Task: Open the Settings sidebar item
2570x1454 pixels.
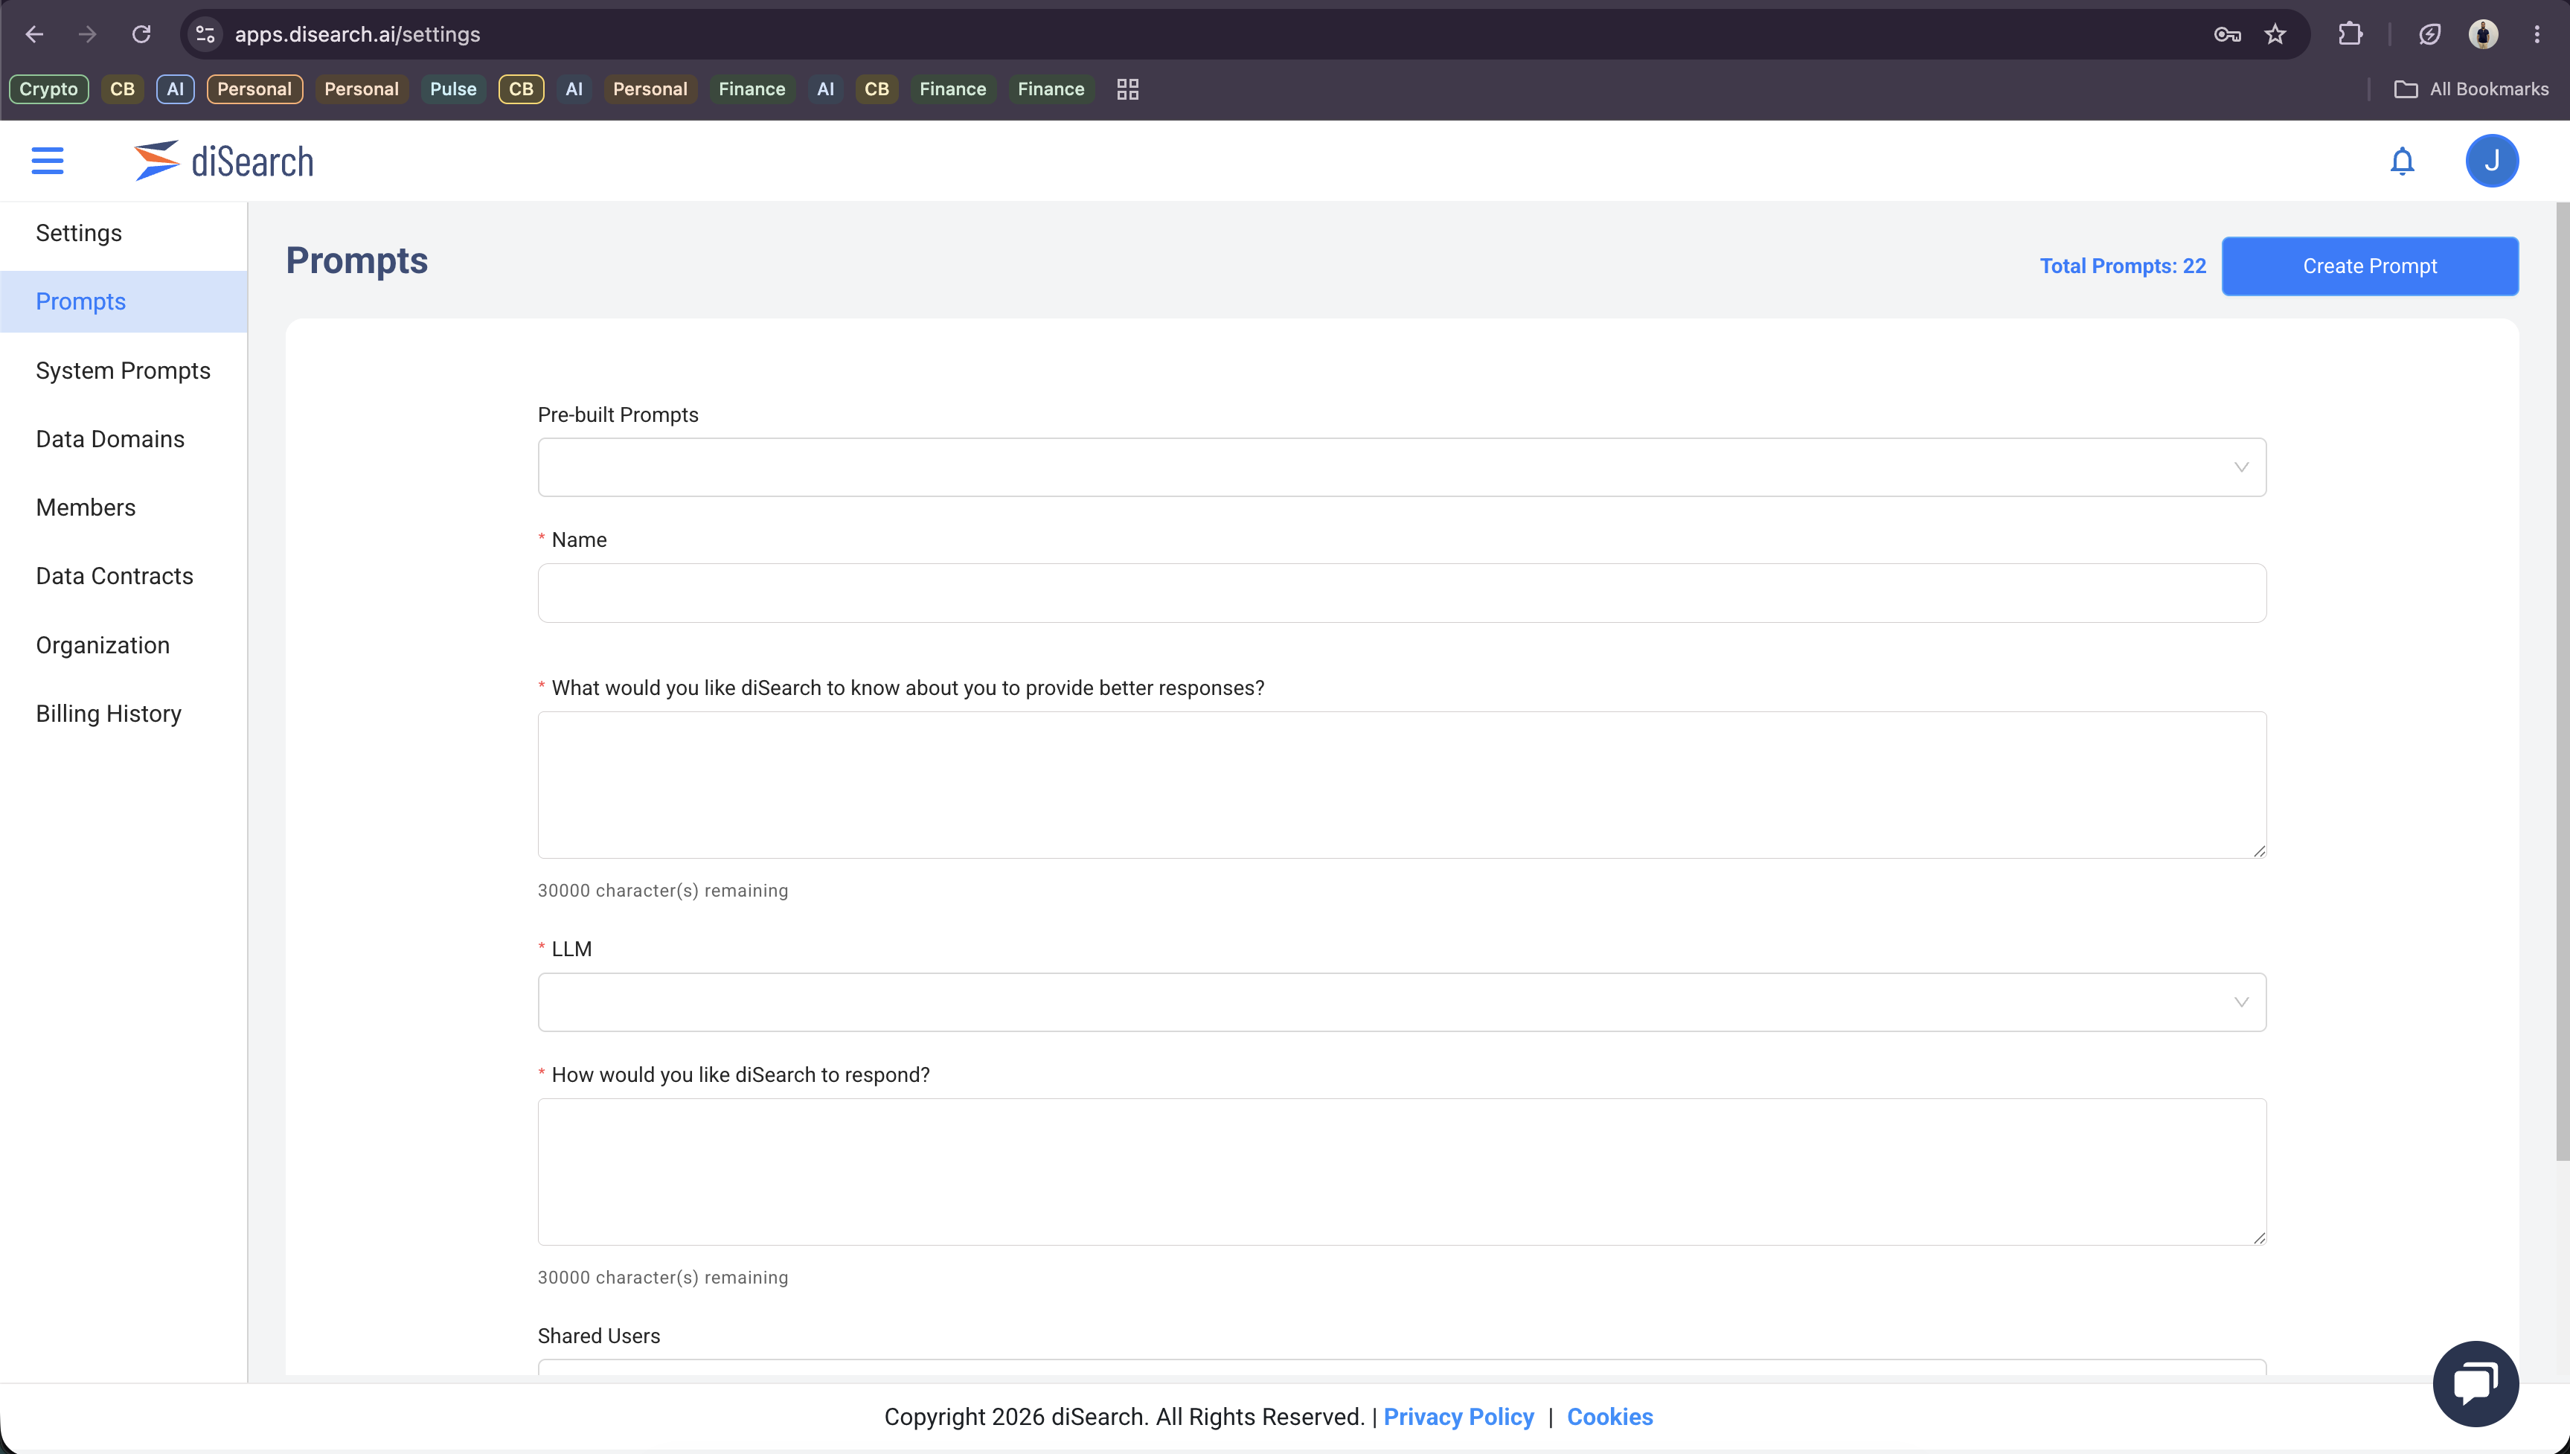Action: (x=79, y=233)
